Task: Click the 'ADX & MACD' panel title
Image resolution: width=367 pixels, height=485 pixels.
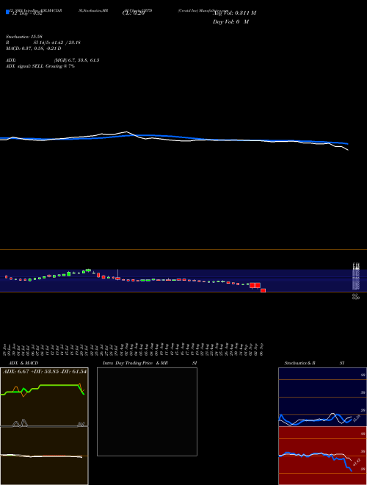Action: tap(23, 363)
